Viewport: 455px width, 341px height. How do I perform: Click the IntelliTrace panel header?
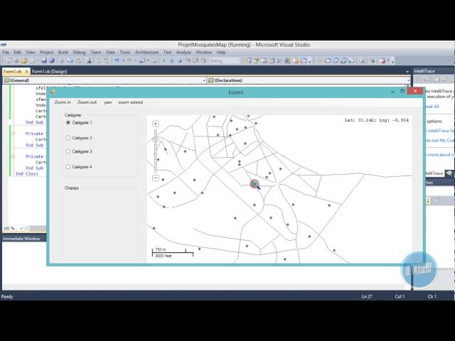[434, 71]
